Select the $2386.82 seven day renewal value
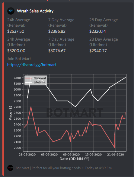This screenshot has width=134, height=177. pos(57,31)
